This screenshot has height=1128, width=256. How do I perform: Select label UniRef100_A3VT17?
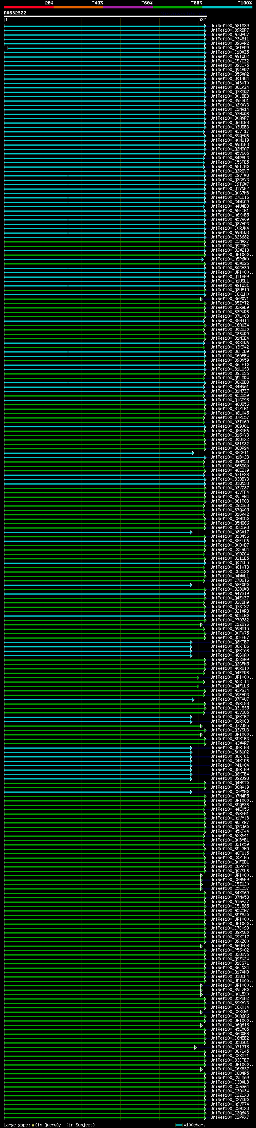[230, 131]
